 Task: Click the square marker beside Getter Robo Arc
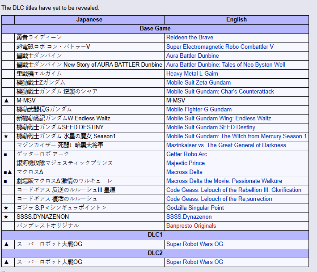point(5,155)
